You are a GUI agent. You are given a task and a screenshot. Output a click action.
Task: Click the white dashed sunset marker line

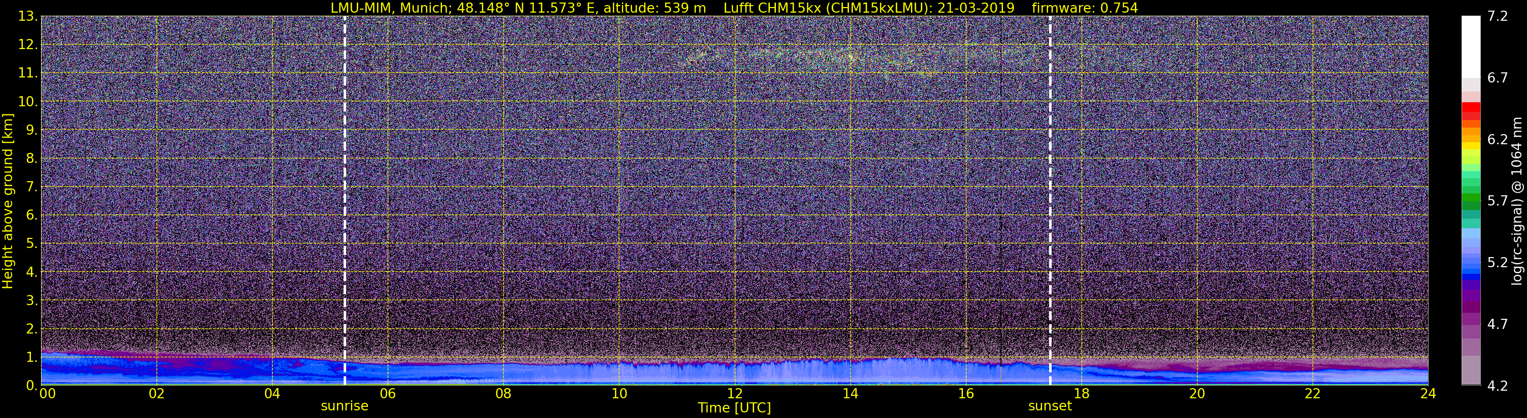1050,200
